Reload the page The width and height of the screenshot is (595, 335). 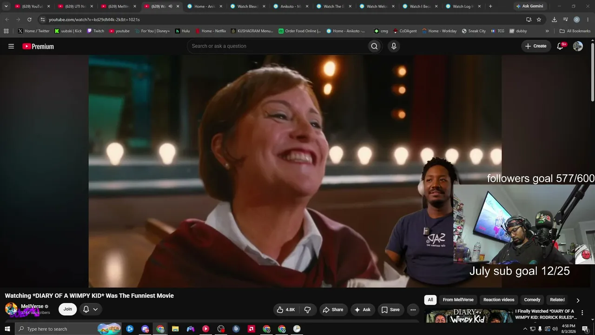(29, 20)
